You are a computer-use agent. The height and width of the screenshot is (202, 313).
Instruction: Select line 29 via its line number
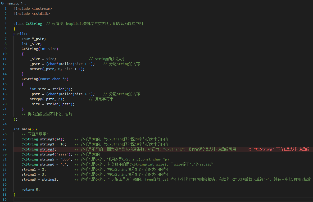click(4, 149)
